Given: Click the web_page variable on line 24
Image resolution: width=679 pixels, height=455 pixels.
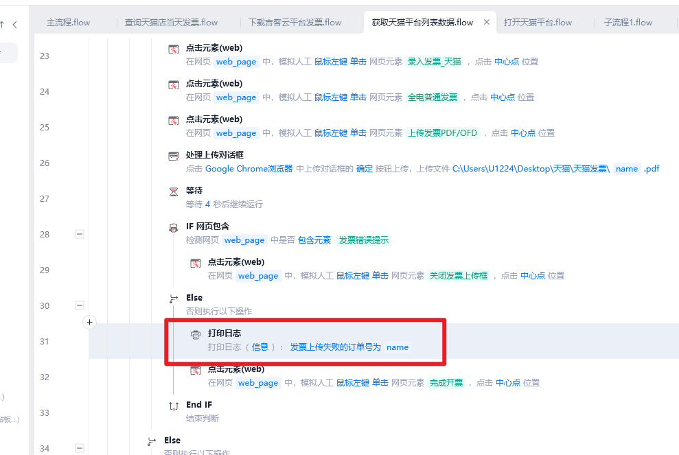Looking at the screenshot, I should [236, 97].
